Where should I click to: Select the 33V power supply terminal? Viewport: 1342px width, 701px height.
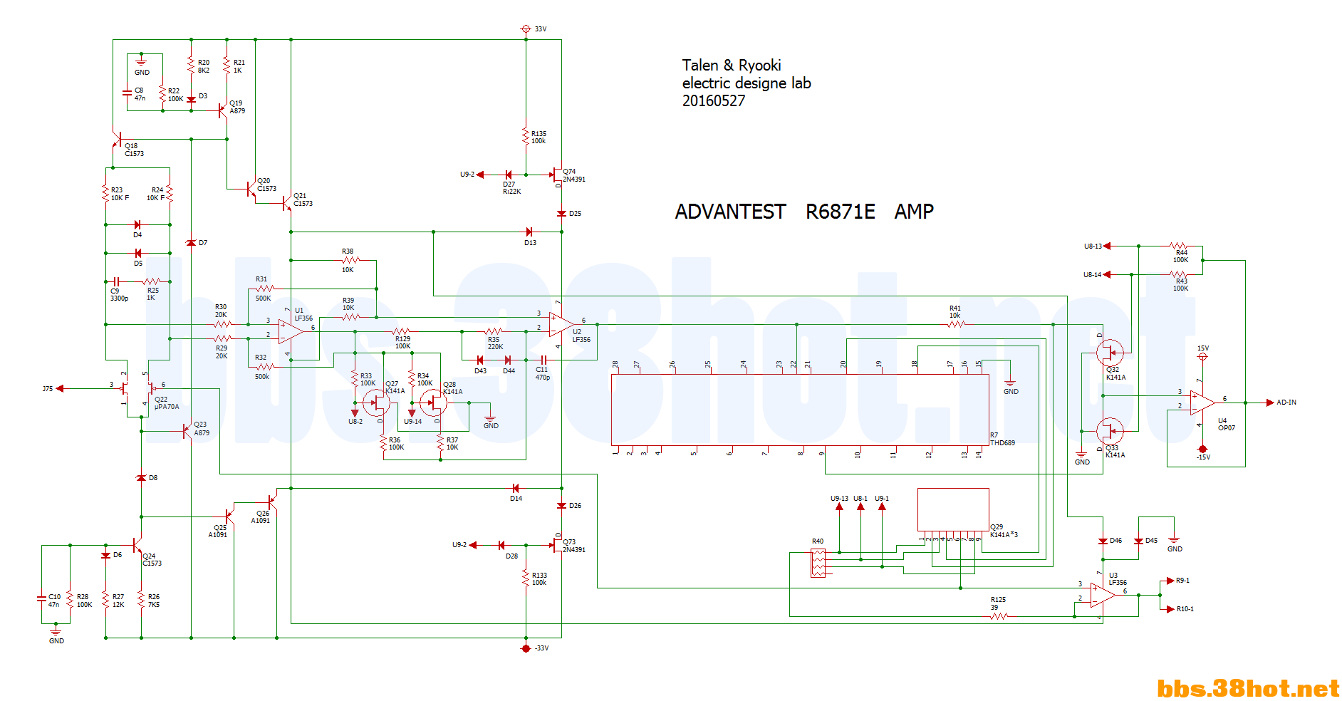[526, 29]
